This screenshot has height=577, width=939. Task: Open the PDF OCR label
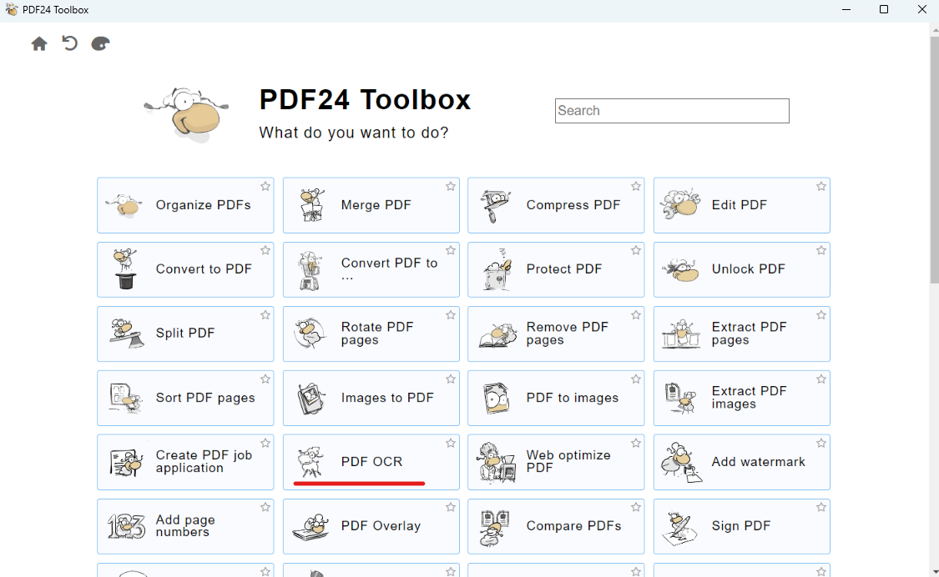tap(372, 462)
